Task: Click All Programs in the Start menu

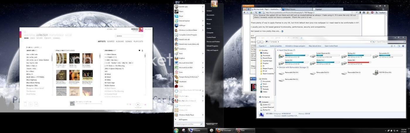Action: point(183,120)
